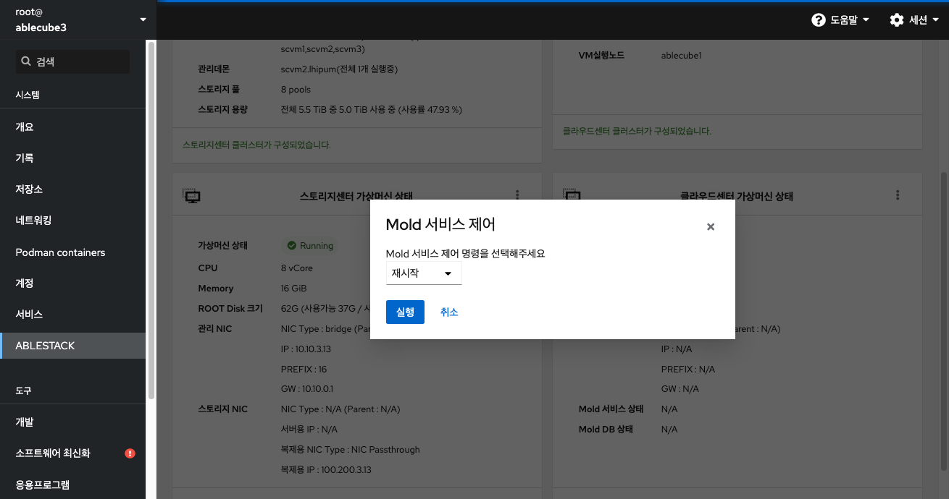Click the '스토리지센터 가상머신 상태' card title
The image size is (949, 499).
(x=356, y=196)
